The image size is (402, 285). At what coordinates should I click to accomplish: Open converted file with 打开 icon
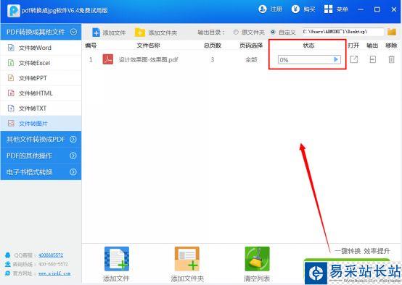(354, 59)
